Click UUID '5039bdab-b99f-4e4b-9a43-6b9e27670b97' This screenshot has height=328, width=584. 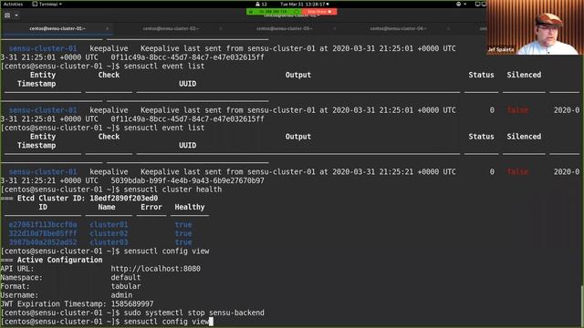coord(187,180)
